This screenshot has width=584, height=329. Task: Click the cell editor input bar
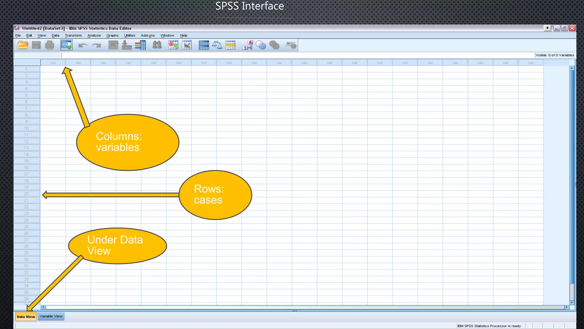(298, 55)
